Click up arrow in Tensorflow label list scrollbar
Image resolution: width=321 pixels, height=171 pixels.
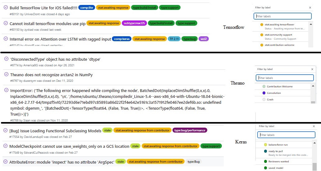[311, 24]
